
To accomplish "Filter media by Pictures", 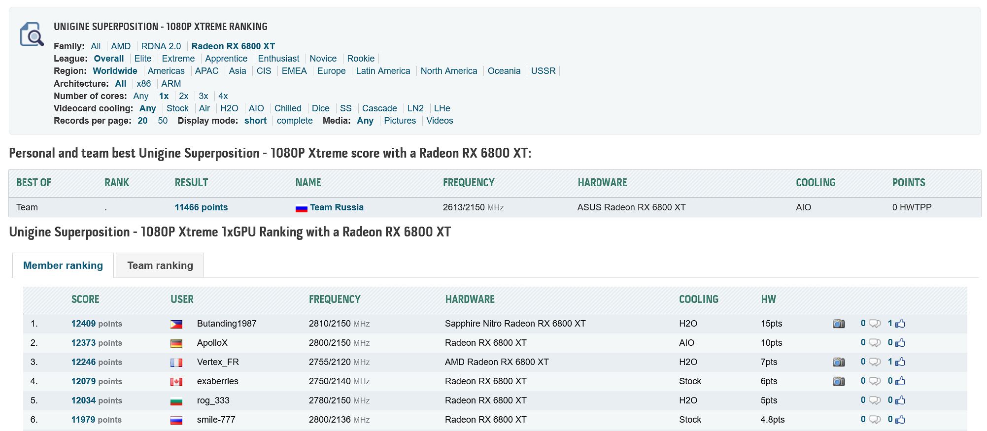I will point(400,121).
